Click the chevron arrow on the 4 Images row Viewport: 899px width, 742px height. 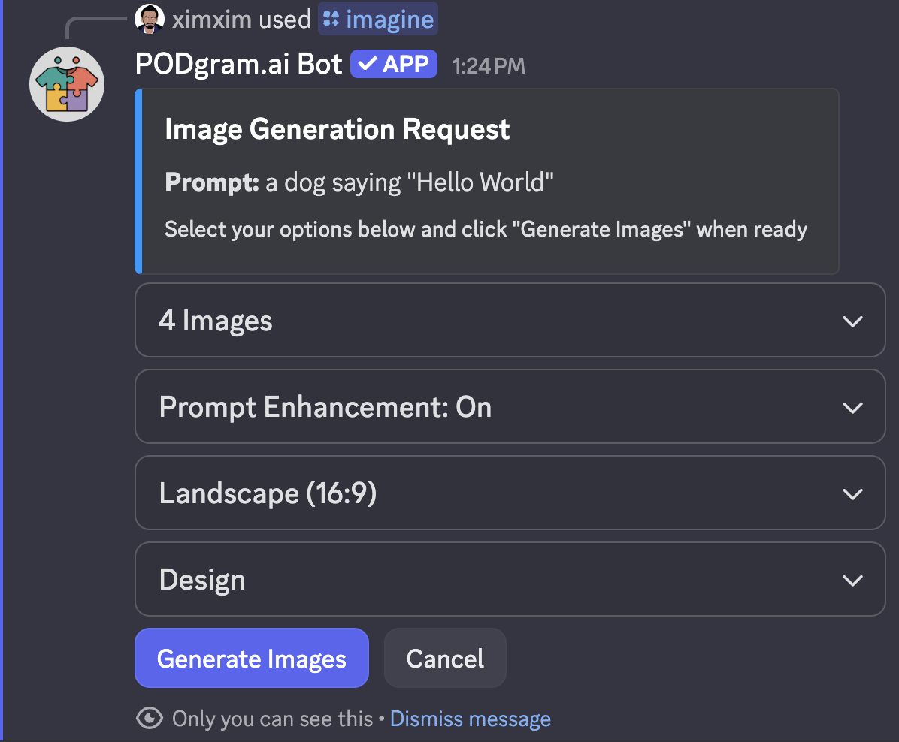click(852, 321)
